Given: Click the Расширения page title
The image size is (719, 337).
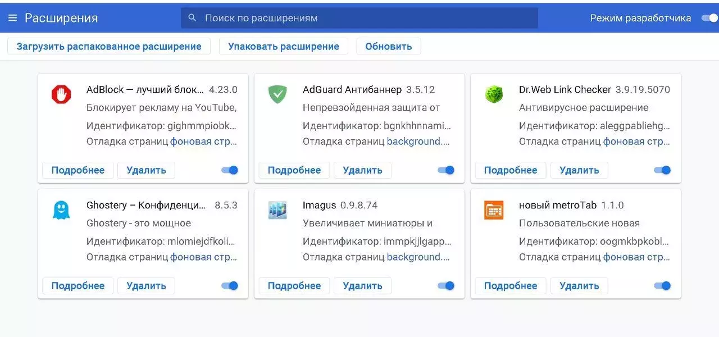Looking at the screenshot, I should (x=61, y=18).
